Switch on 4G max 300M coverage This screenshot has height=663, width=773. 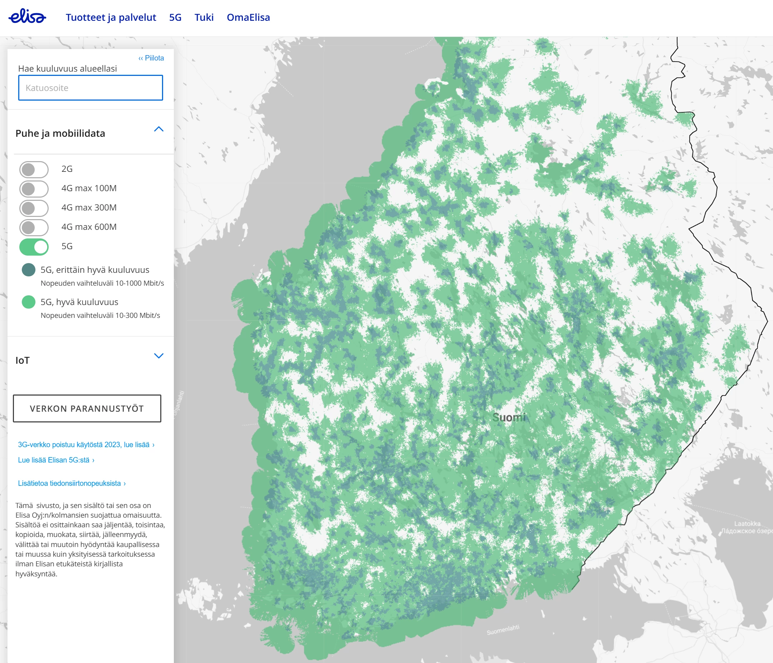34,208
